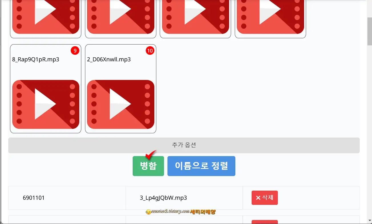Screen dimensions: 372x224
Task: Click the 병합 merge button
Action: [148, 166]
